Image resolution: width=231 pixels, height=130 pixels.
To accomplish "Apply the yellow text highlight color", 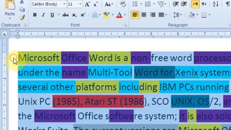I will (106, 15).
